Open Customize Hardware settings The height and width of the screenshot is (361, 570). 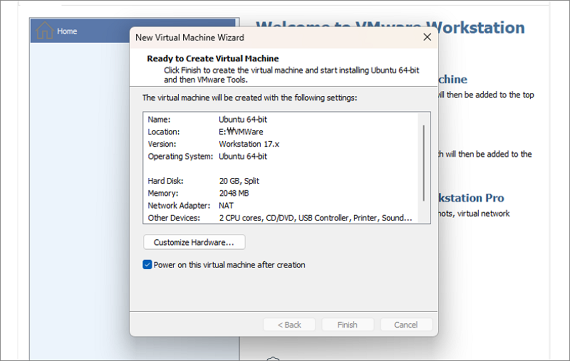tap(194, 242)
